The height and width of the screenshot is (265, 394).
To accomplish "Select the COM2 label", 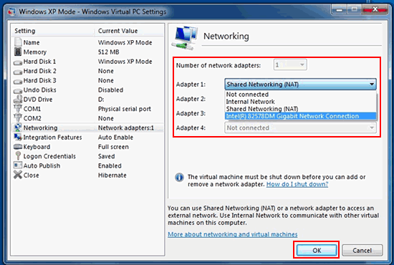I will point(32,118).
